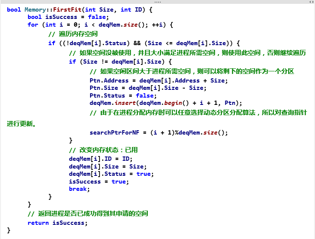
Task: Click the comment starting '// 如果空闲区间大于进程所需空间'
Action: coord(192,71)
